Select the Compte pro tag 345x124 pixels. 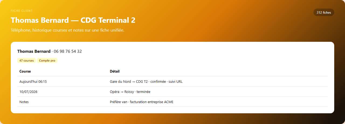47,61
